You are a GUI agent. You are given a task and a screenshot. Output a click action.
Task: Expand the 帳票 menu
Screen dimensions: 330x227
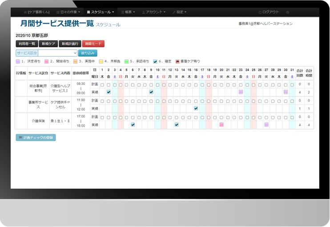pos(128,12)
